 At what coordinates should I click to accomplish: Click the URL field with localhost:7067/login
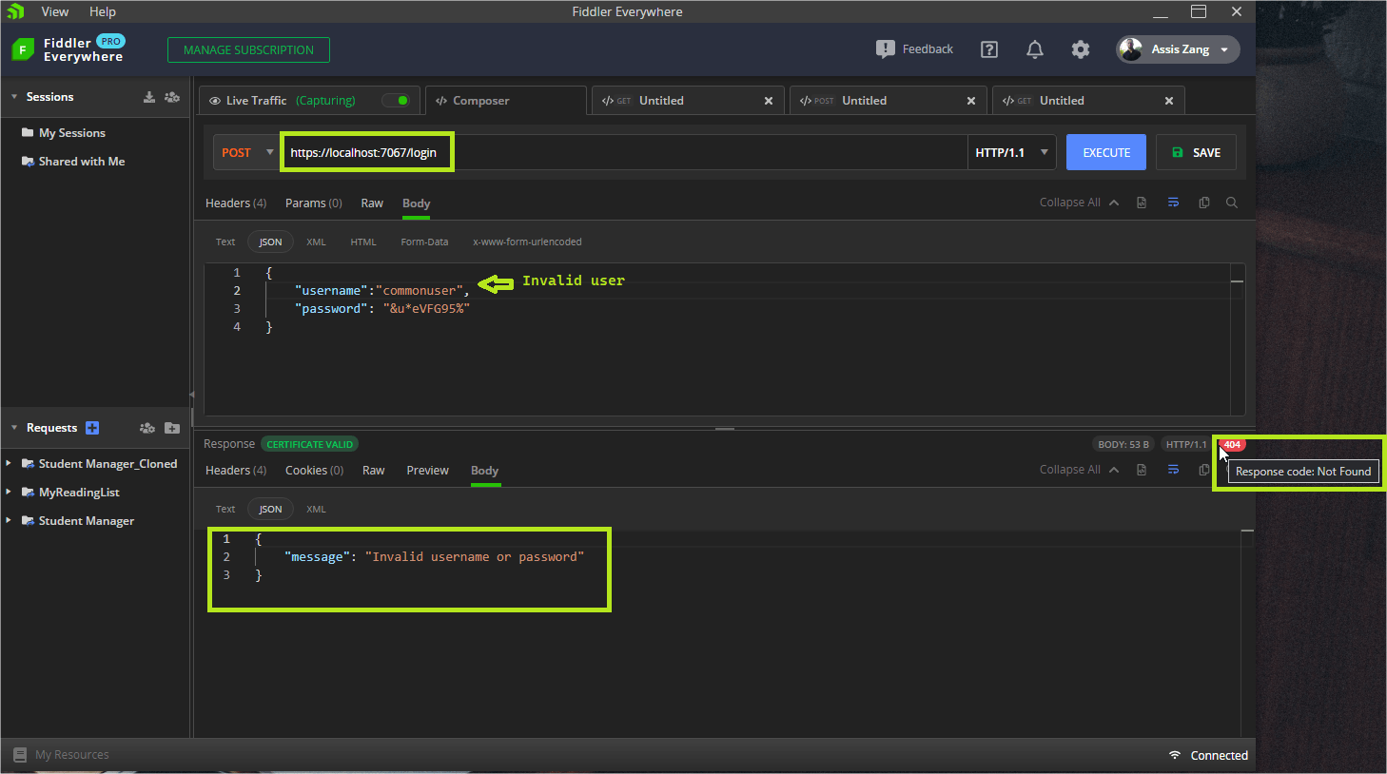(x=624, y=152)
